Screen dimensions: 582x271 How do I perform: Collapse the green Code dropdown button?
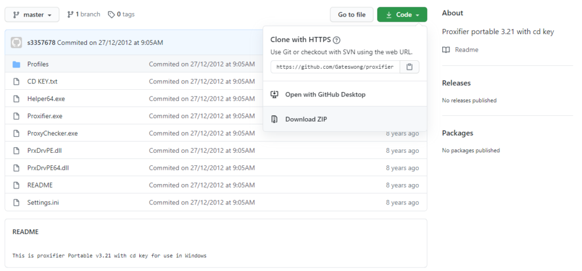402,15
